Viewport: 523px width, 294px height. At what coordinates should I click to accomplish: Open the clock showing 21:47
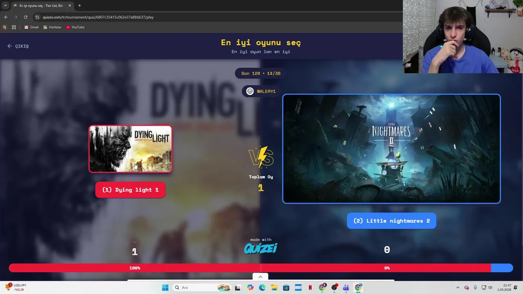[505, 287]
